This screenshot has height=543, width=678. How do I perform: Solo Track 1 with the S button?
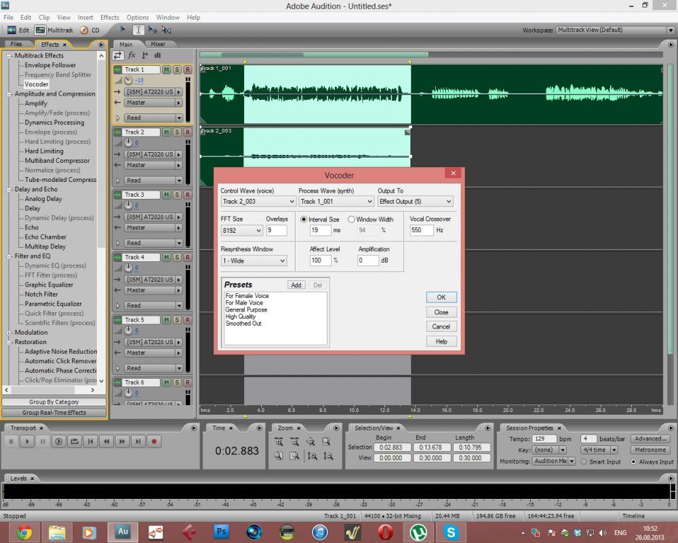(x=177, y=69)
